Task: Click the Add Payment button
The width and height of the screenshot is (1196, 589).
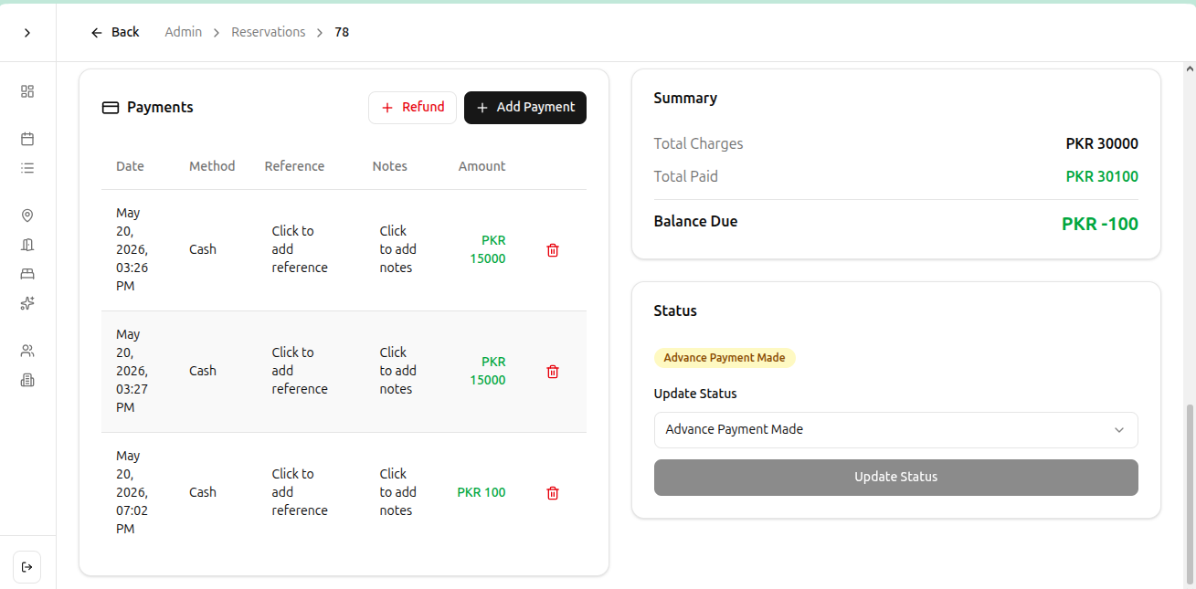Action: [525, 107]
